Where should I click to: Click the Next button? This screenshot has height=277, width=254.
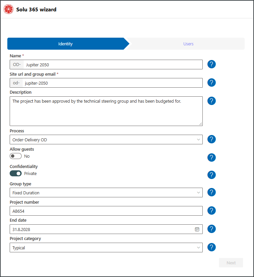231,263
